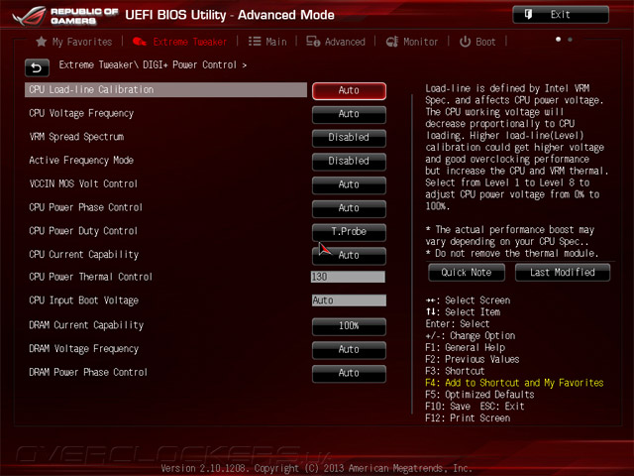The image size is (634, 476).
Task: Click the Boot power icon
Action: coord(465,42)
